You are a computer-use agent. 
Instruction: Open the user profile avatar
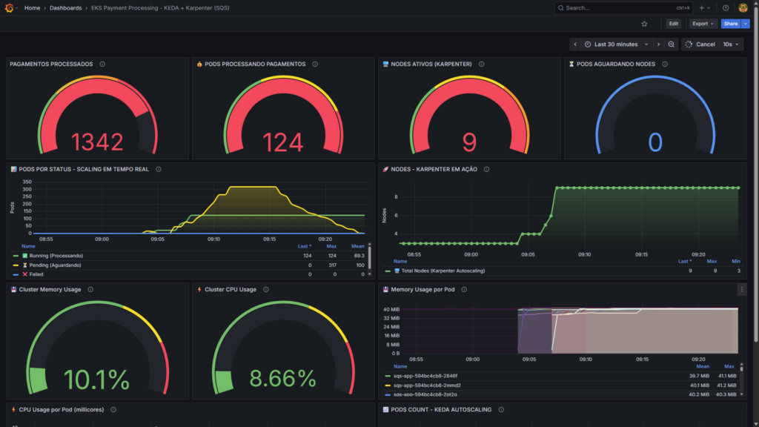(x=743, y=8)
